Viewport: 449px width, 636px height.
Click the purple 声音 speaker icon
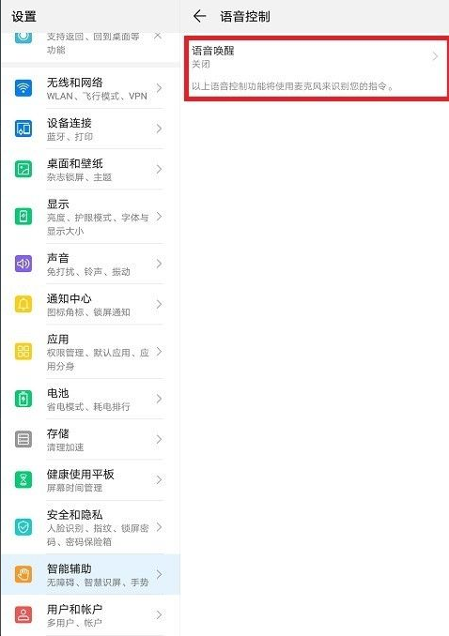tap(23, 264)
